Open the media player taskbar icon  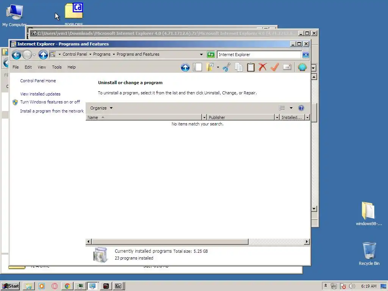point(42,286)
